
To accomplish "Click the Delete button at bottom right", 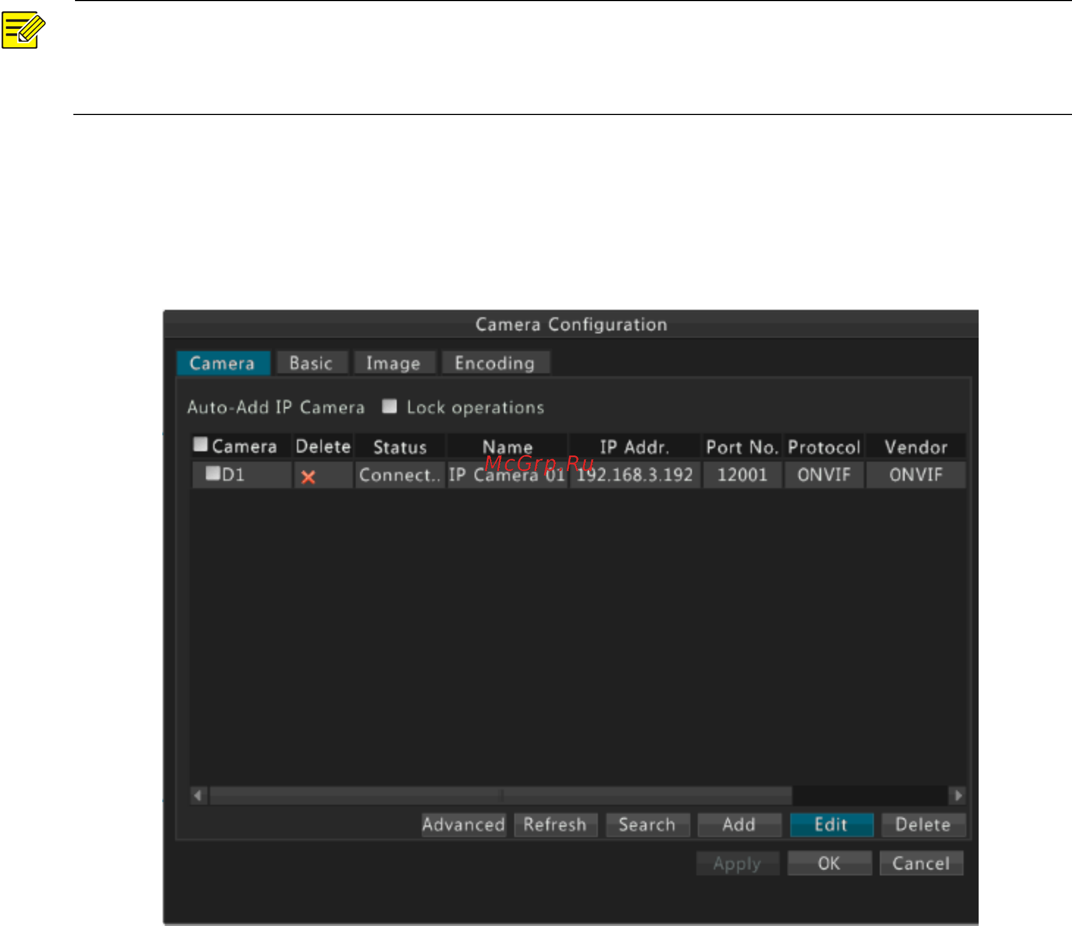I will point(923,824).
